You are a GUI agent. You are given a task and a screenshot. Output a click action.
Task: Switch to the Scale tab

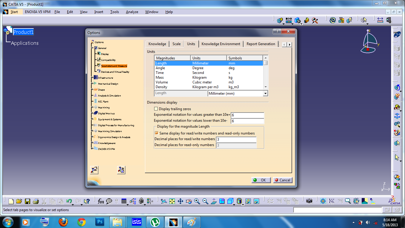point(176,44)
